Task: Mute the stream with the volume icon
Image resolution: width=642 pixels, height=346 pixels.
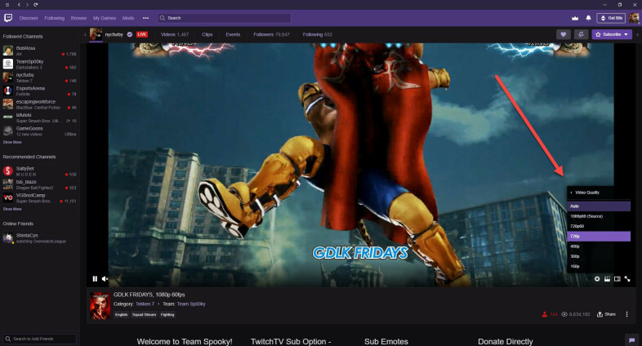Action: tap(105, 279)
